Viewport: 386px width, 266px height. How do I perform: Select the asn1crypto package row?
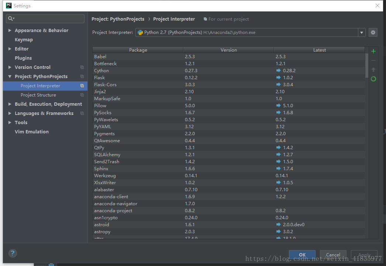point(229,218)
